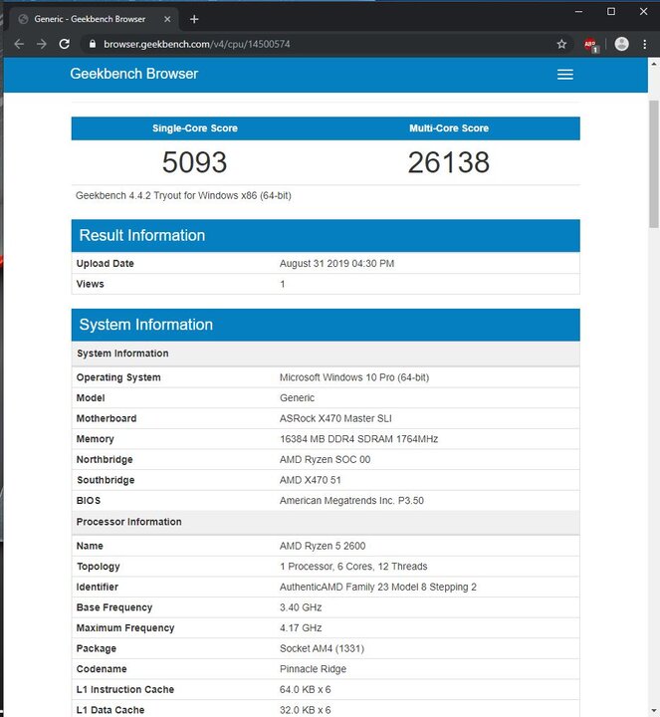
Task: Open a new tab with the plus button
Action: (x=194, y=19)
